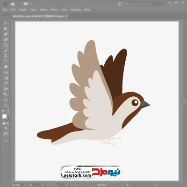The height and width of the screenshot is (187, 187).
Task: Click the white fill color swatch
Action: coord(4,116)
